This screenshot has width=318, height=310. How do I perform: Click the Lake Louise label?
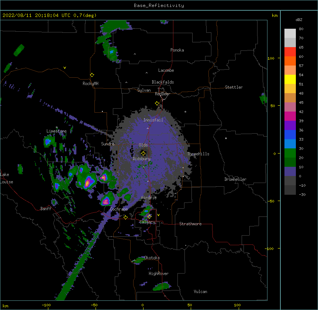(7, 178)
